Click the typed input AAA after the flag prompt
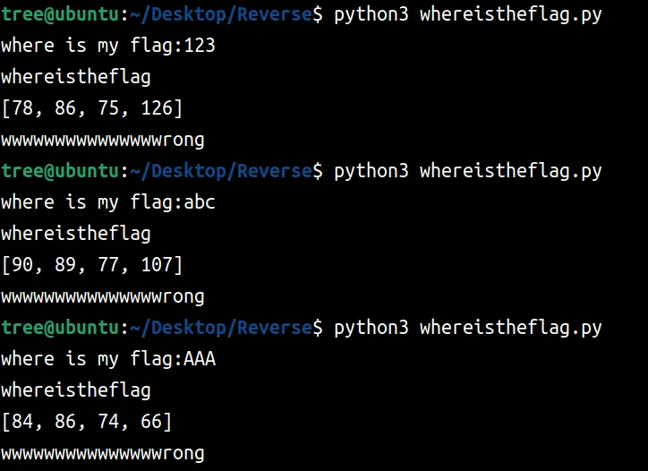Image resolution: width=648 pixels, height=471 pixels. [200, 359]
